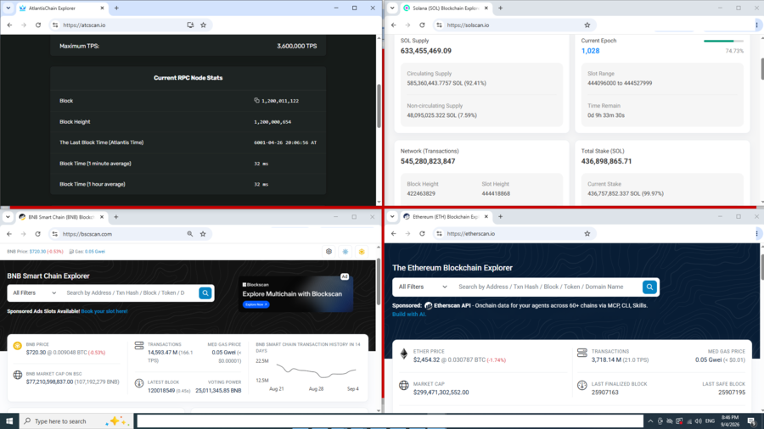
Task: Expand tab search arrow in Ethereum window
Action: 392,216
